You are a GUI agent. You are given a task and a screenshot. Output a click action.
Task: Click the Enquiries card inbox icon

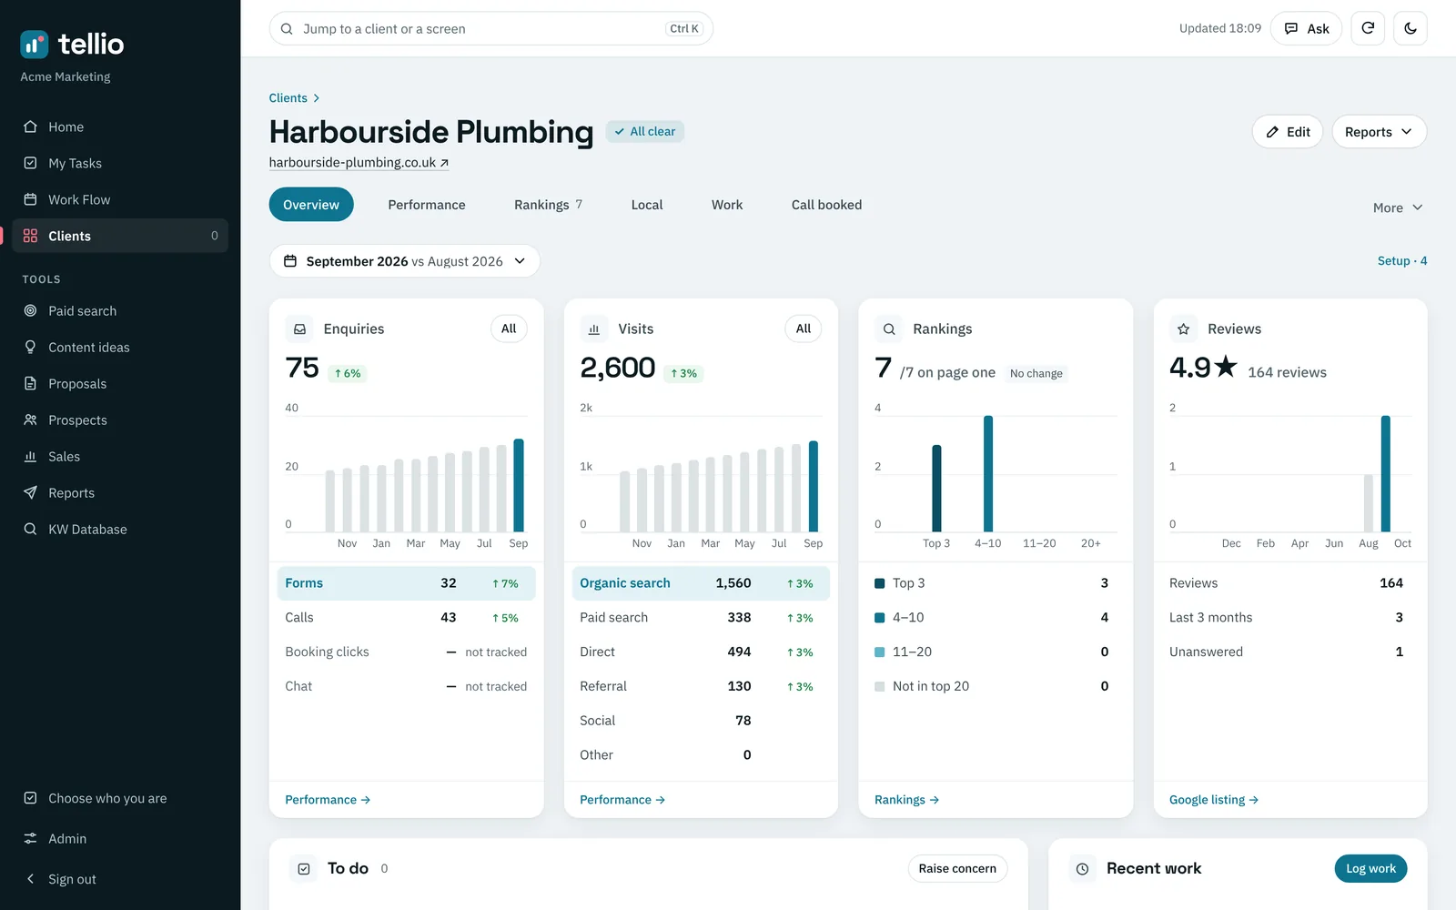pos(299,329)
